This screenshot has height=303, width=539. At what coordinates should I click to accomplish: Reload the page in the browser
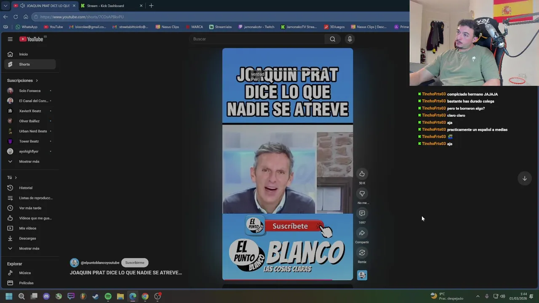[16, 17]
